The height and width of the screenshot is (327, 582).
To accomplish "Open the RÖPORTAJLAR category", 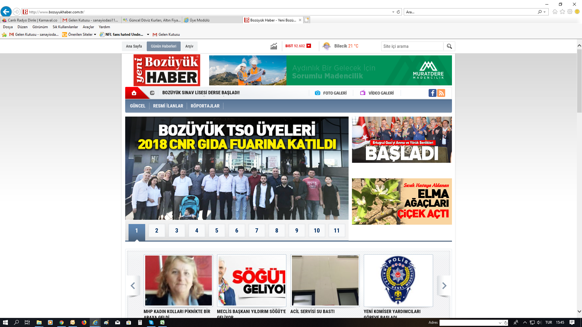I will point(205,106).
